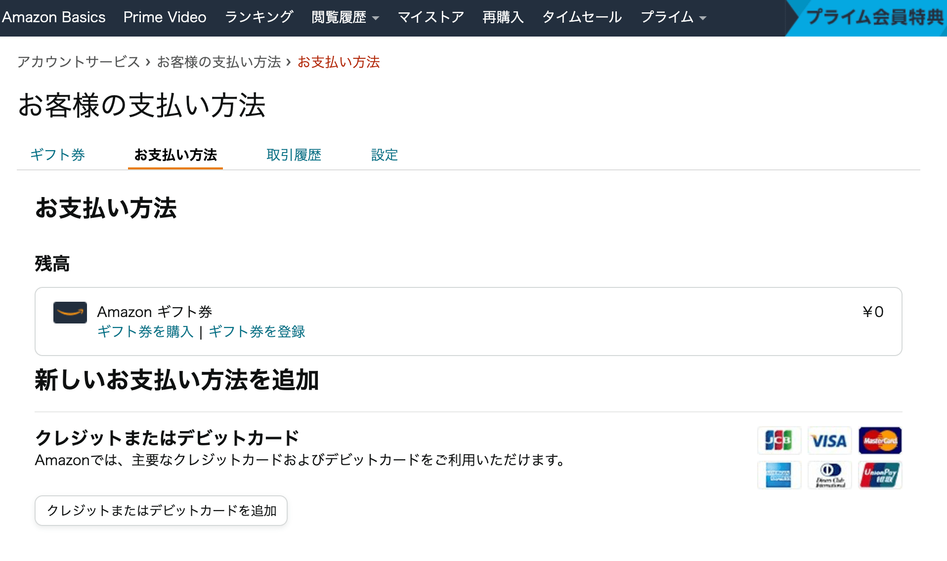The width and height of the screenshot is (947, 561).
Task: Click the JCB card logo
Action: 779,440
